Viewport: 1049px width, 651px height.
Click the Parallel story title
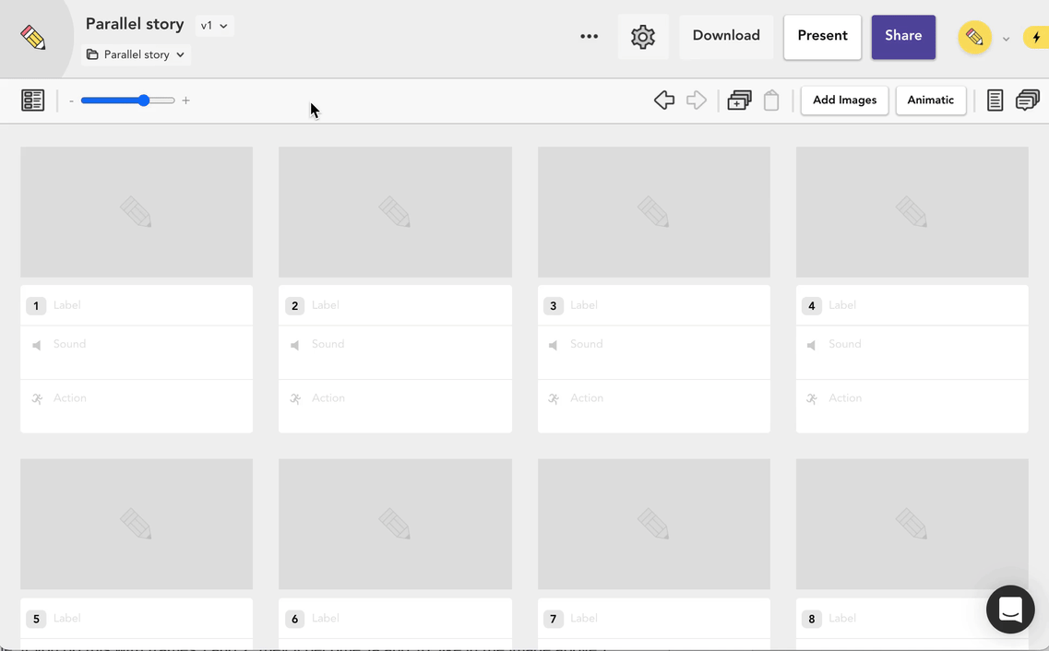135,24
